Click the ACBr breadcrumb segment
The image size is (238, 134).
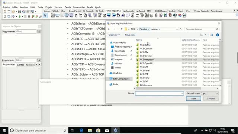click(133, 29)
